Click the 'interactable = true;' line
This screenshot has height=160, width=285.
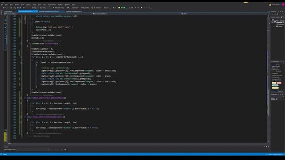(67, 128)
